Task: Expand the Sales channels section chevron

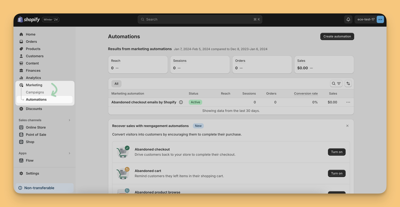Action: (x=69, y=120)
